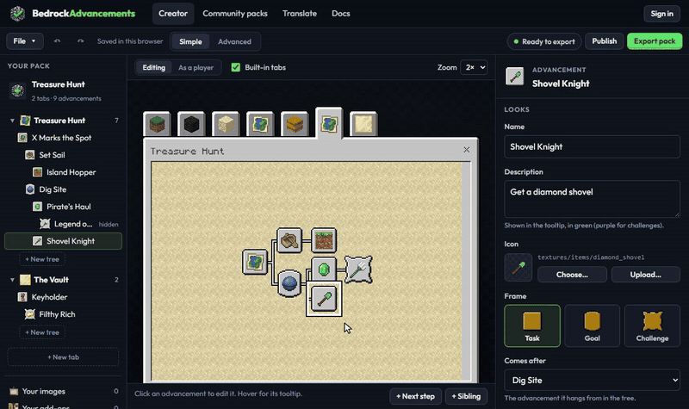
Task: Click the diamond shovel node
Action: pos(324,299)
